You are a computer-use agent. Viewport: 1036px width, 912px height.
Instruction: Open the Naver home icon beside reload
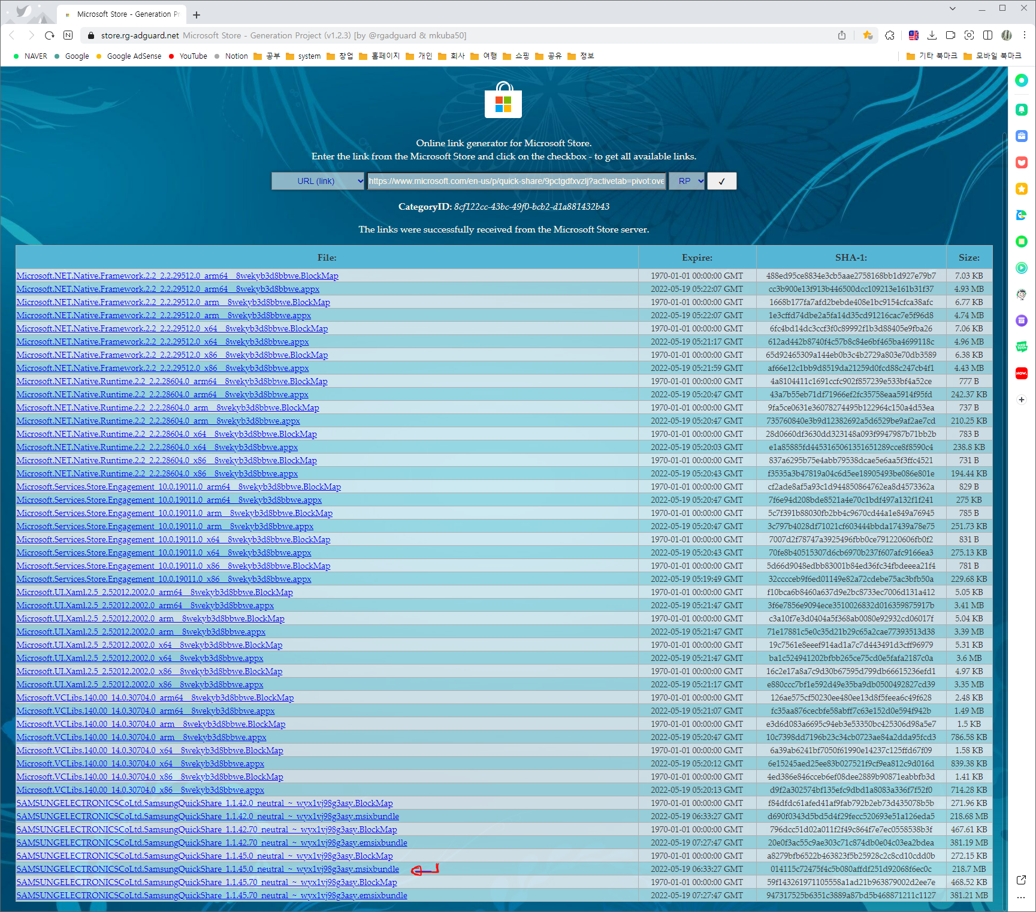tap(68, 35)
